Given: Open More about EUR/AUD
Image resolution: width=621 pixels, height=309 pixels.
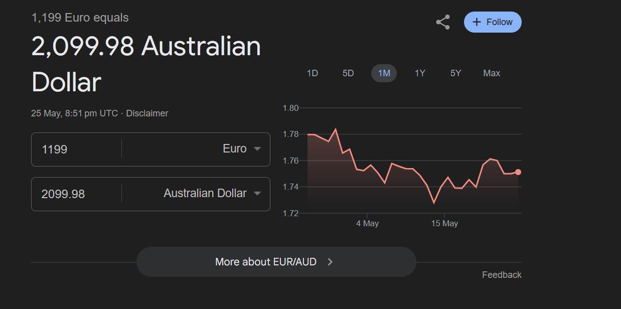Looking at the screenshot, I should [x=266, y=262].
